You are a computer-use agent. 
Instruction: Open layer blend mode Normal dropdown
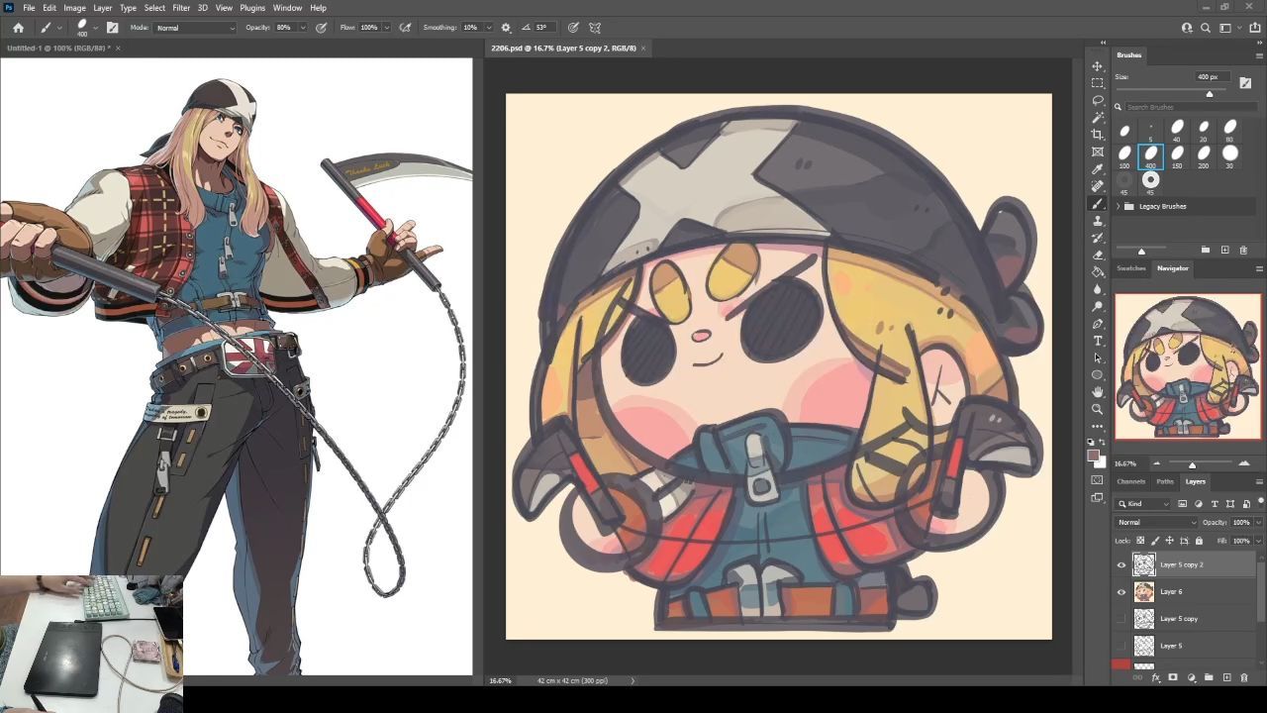coord(1156,522)
